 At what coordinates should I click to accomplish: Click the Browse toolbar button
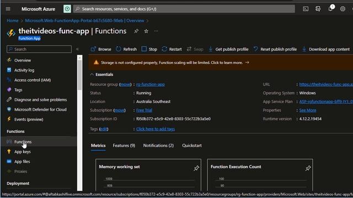101,49
